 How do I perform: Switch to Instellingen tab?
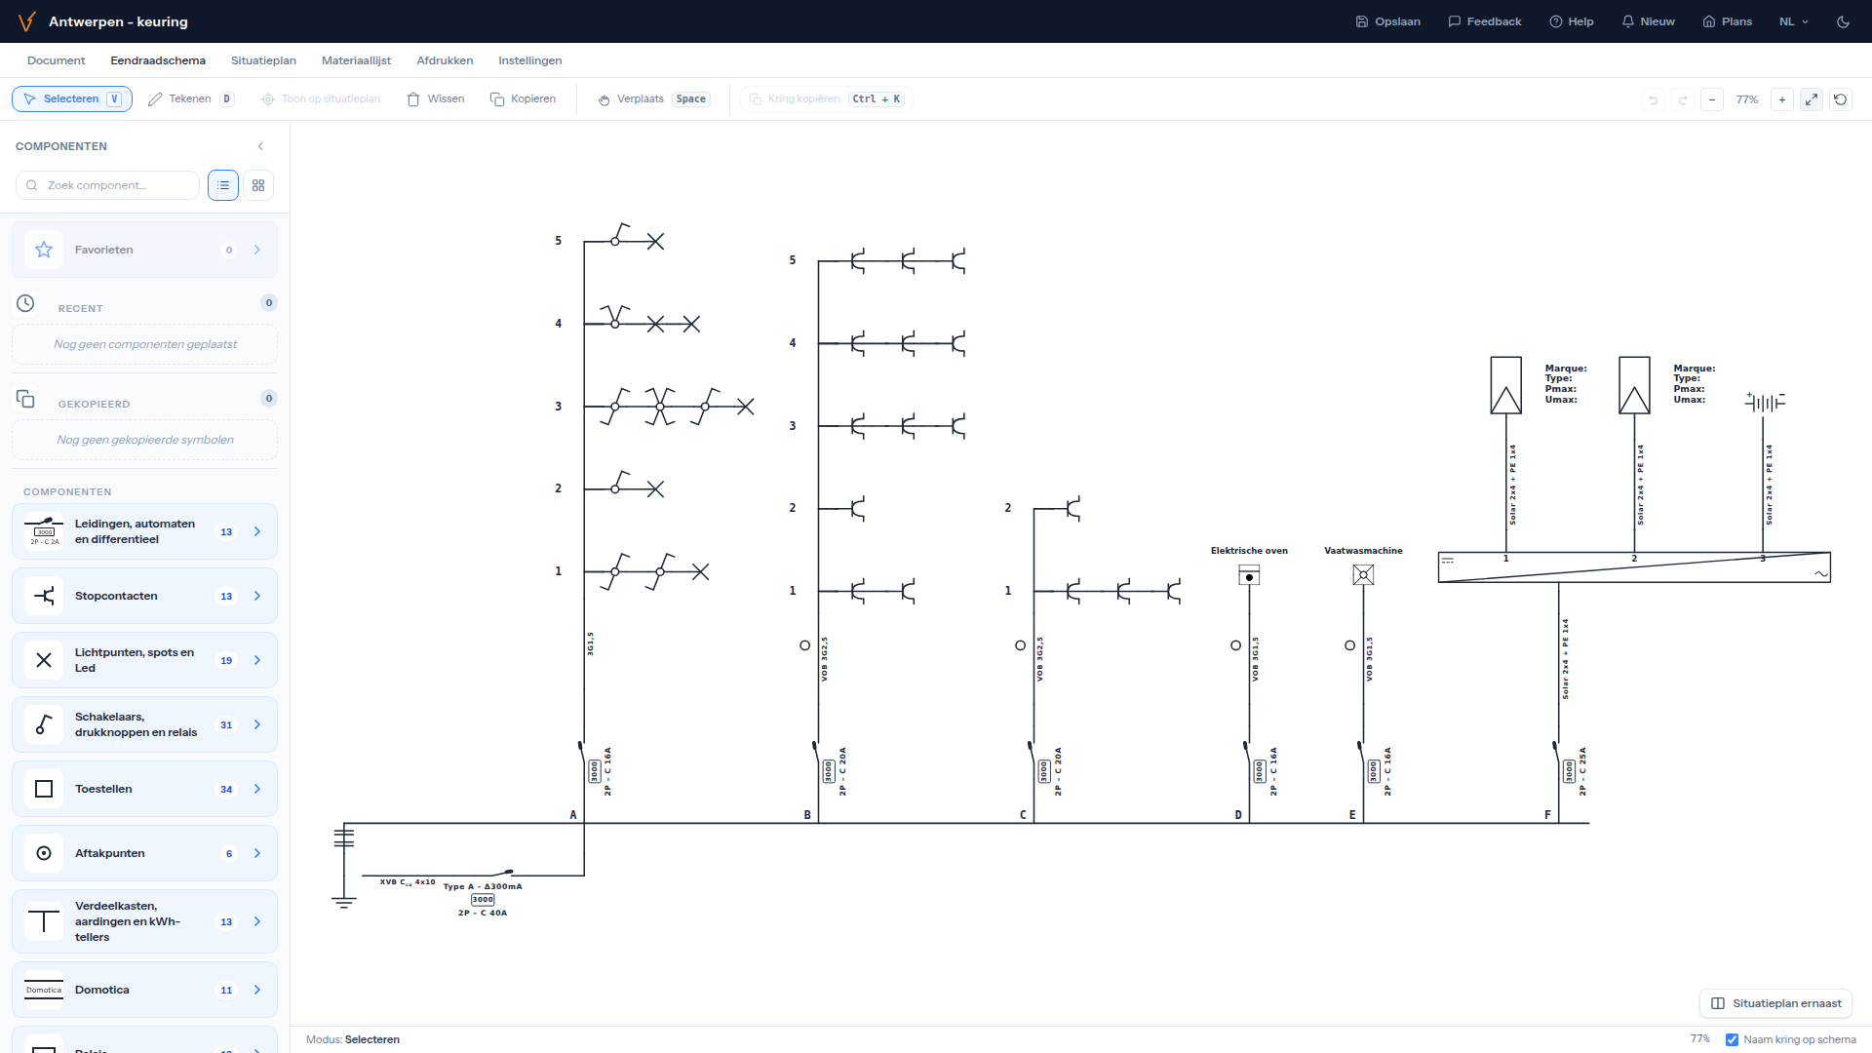529,60
